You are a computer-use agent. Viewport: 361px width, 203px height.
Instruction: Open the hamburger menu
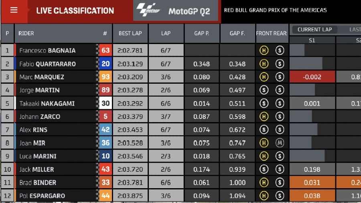(14, 10)
